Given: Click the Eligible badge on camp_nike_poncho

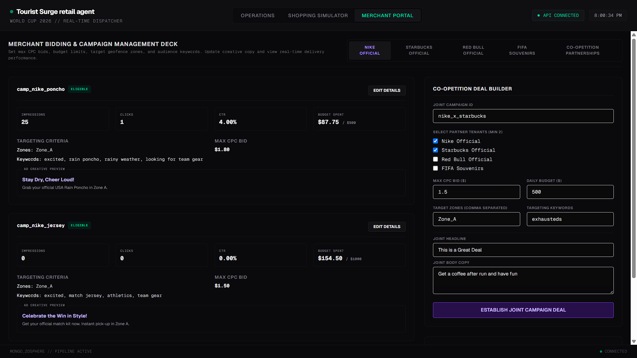Looking at the screenshot, I should click(x=79, y=89).
